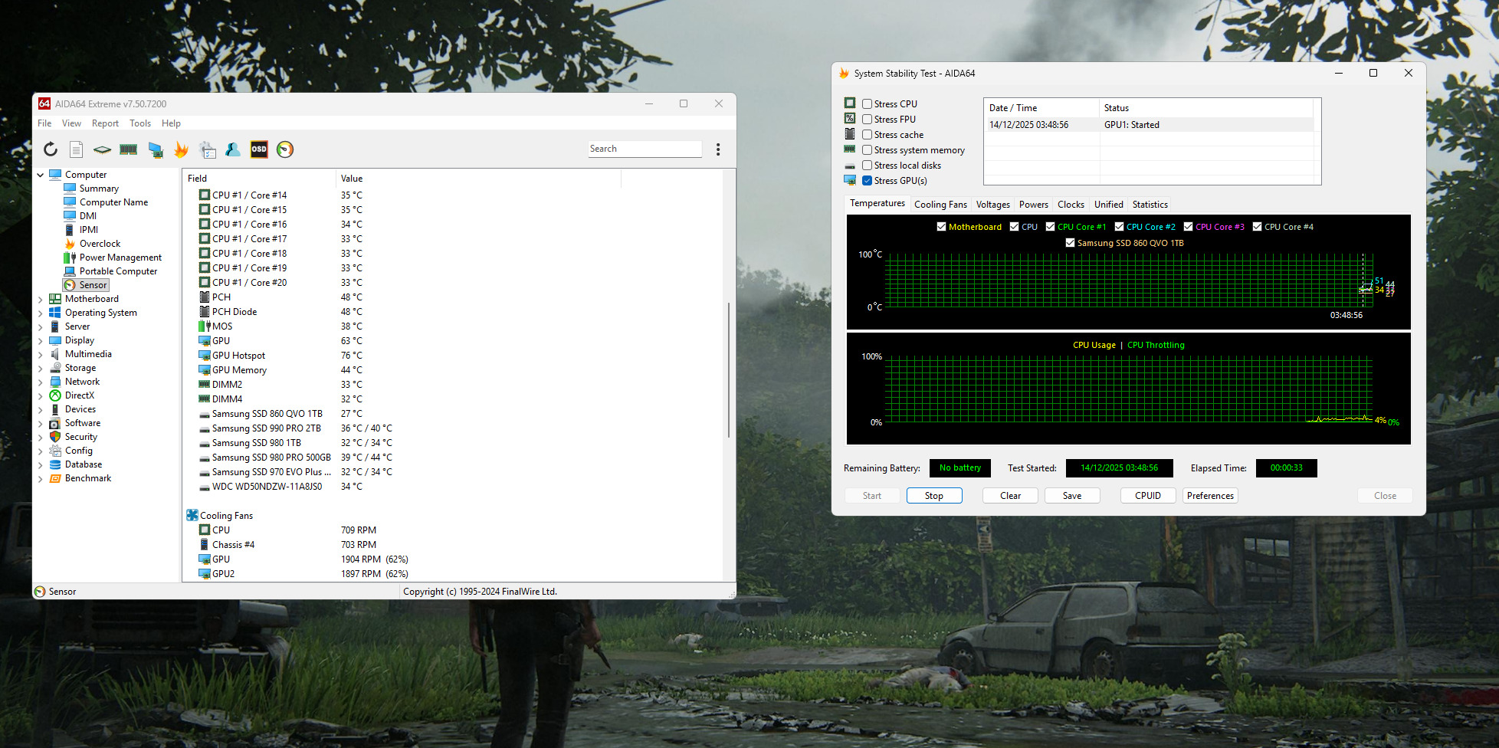The width and height of the screenshot is (1499, 748).
Task: Expand the Network node arrow
Action: point(41,382)
